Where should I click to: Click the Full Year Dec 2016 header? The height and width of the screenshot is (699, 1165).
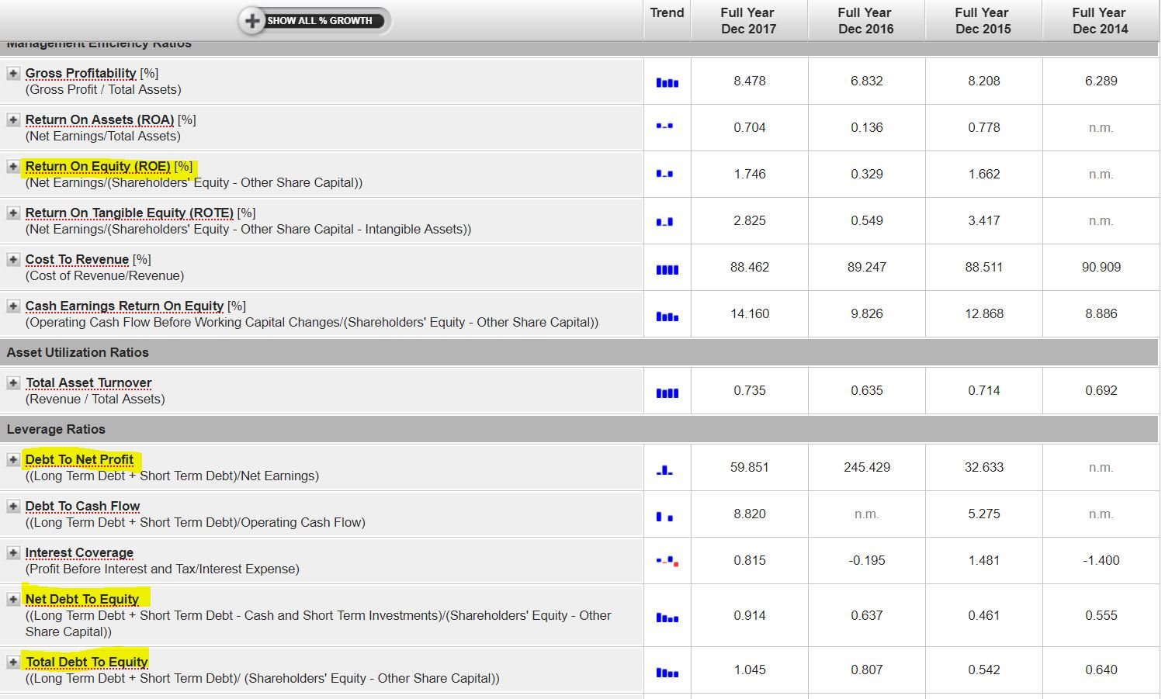(x=865, y=21)
